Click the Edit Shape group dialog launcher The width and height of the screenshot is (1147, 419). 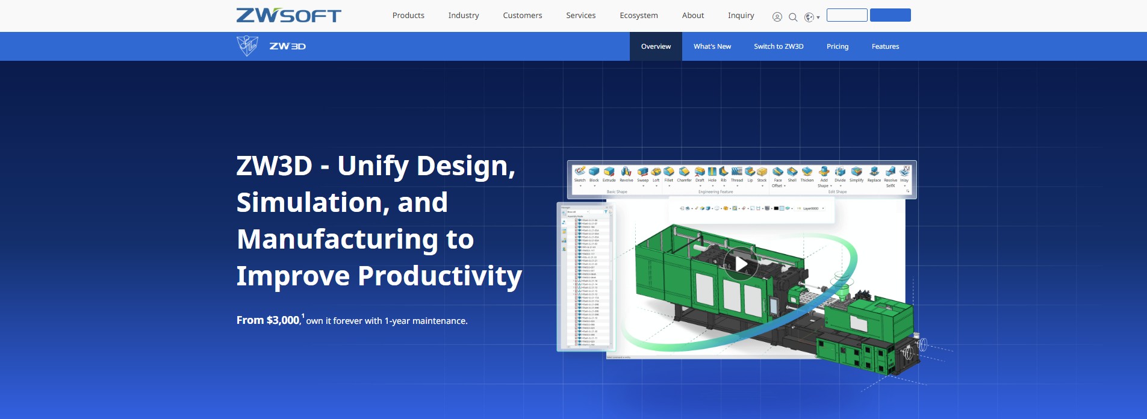tap(907, 191)
